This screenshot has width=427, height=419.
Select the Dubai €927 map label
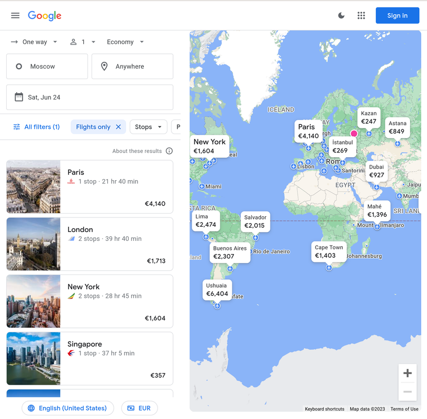376,171
